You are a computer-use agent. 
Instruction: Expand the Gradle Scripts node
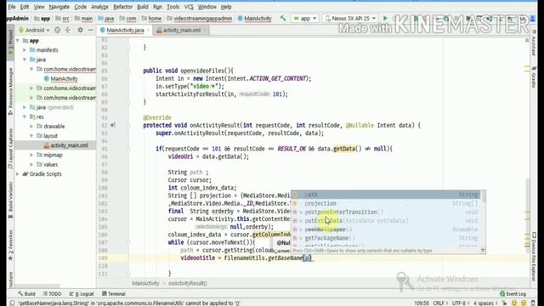point(18,174)
